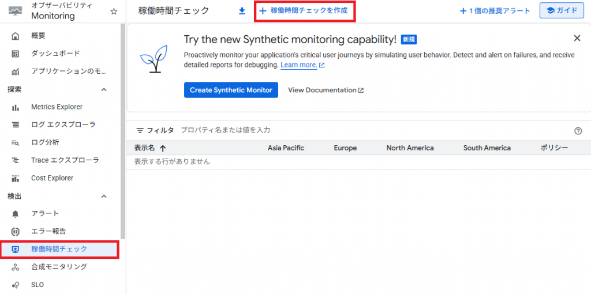The image size is (591, 294).
Task: Click 稼働時間チェックを作成 button
Action: (x=304, y=11)
